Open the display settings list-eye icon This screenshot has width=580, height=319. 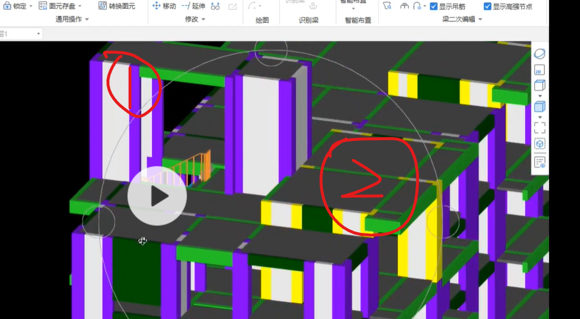click(539, 162)
